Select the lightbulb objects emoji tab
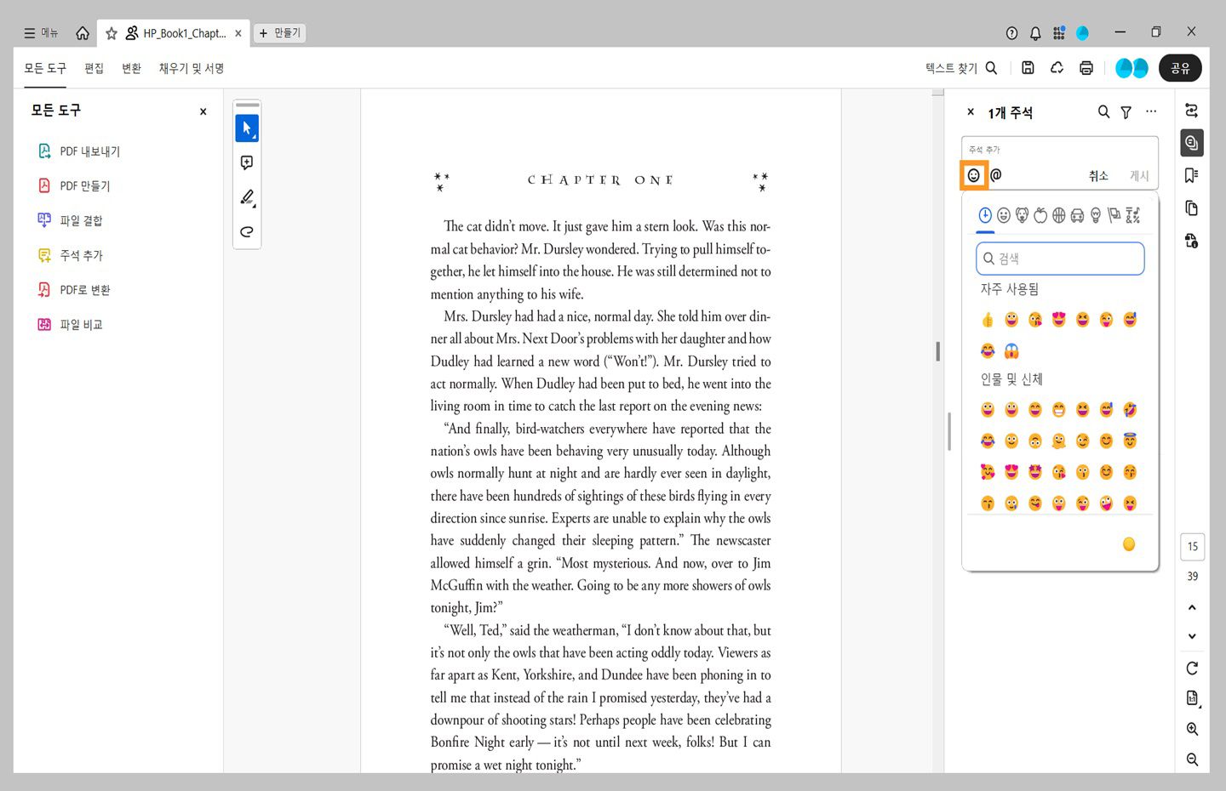This screenshot has width=1226, height=791. tap(1096, 215)
